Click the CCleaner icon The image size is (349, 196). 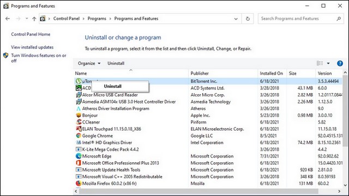pyautogui.click(x=79, y=122)
